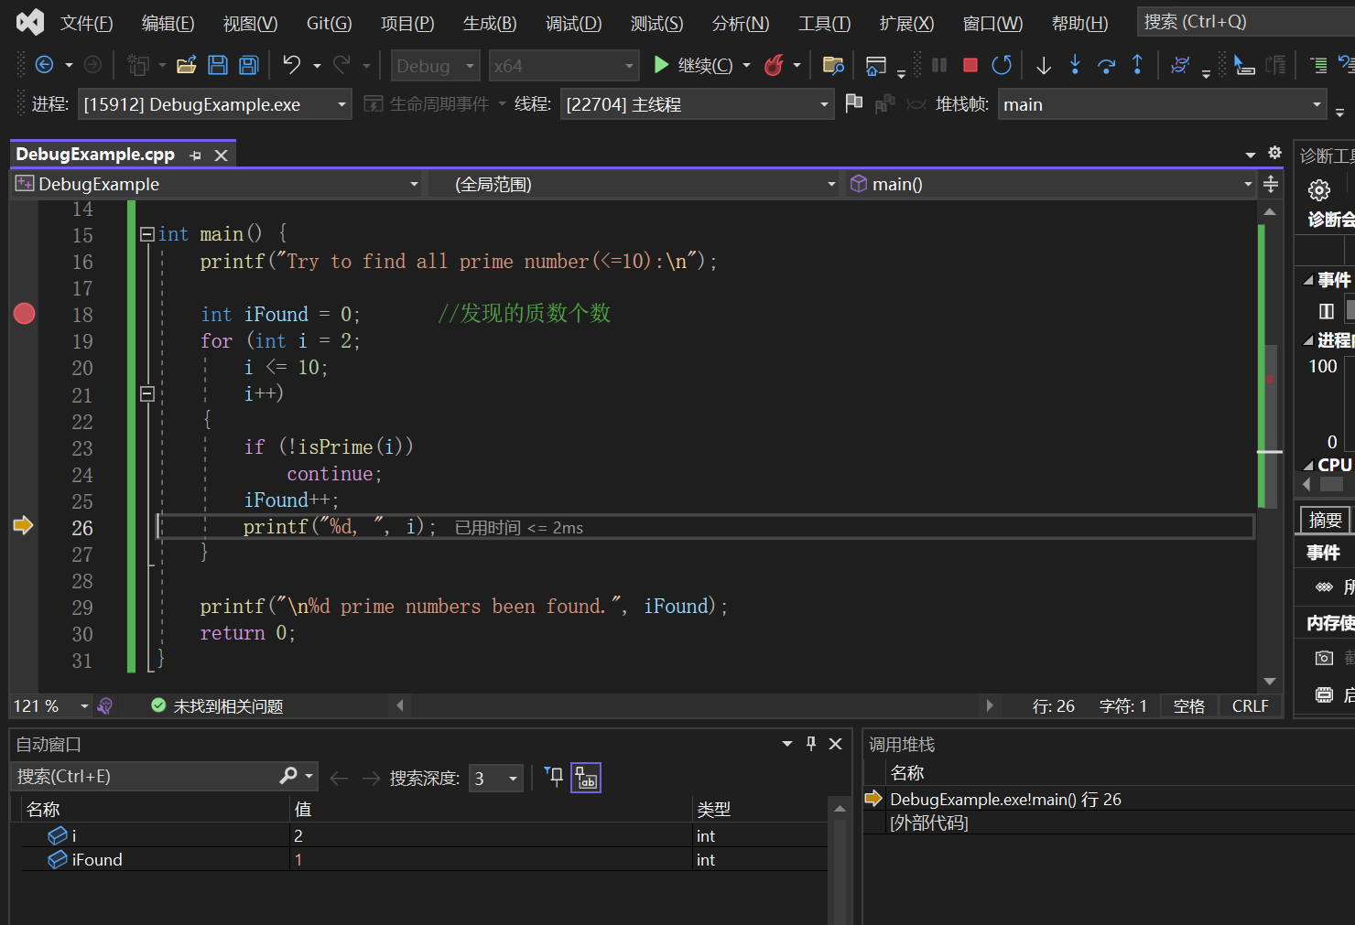Click the green Continue play icon

pos(660,65)
